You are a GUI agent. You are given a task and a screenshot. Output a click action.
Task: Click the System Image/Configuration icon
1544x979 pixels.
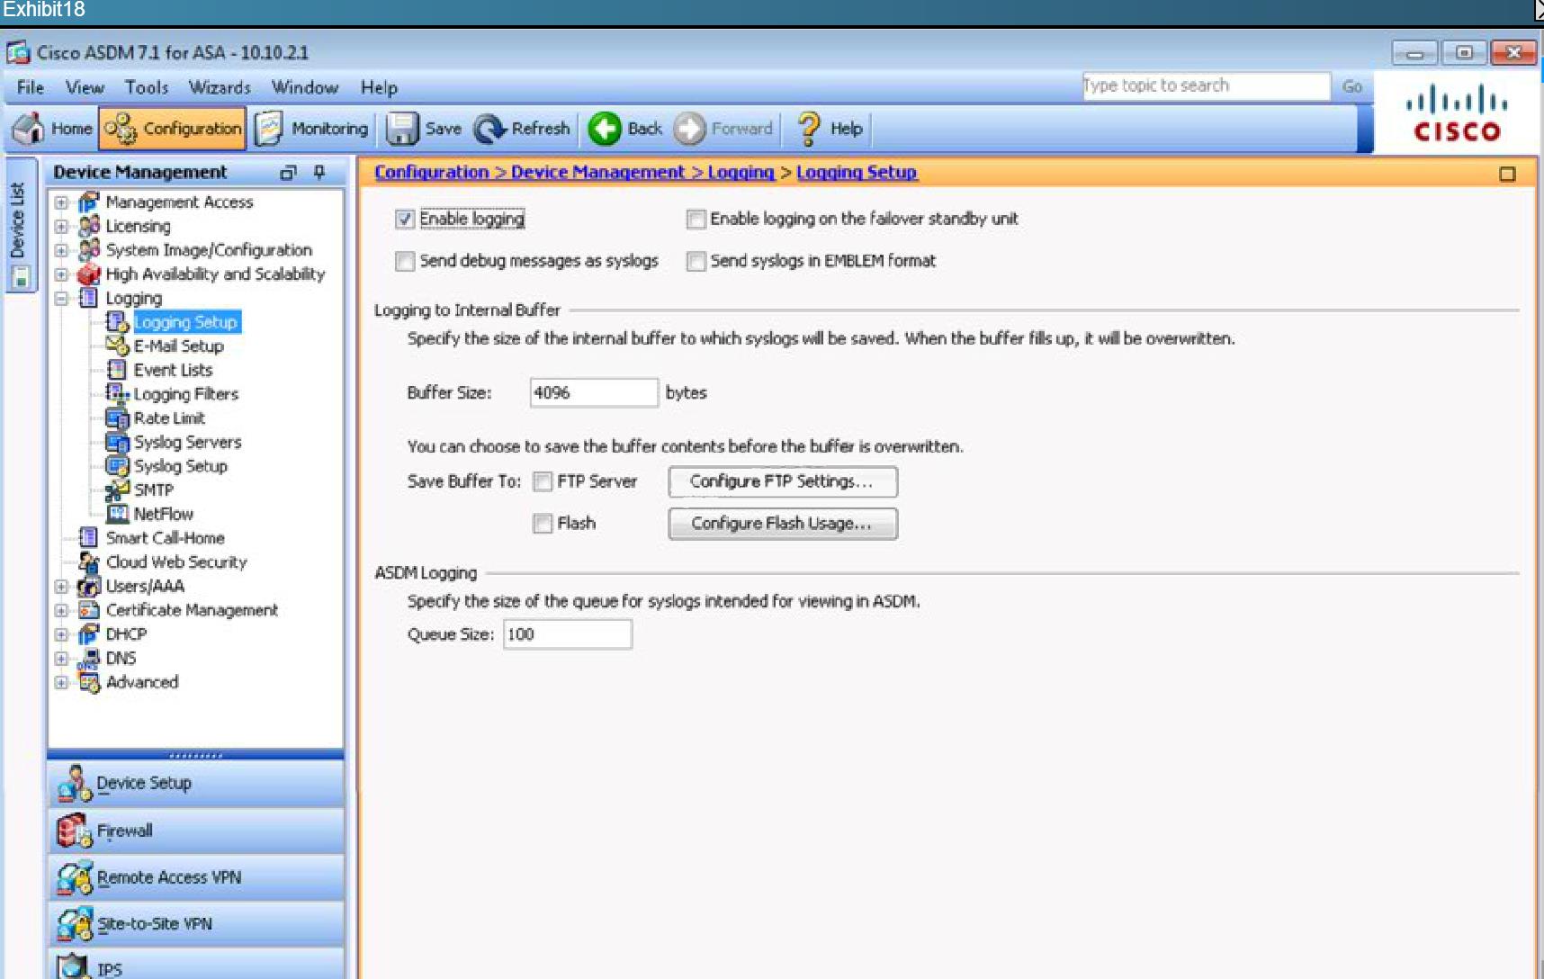click(88, 250)
